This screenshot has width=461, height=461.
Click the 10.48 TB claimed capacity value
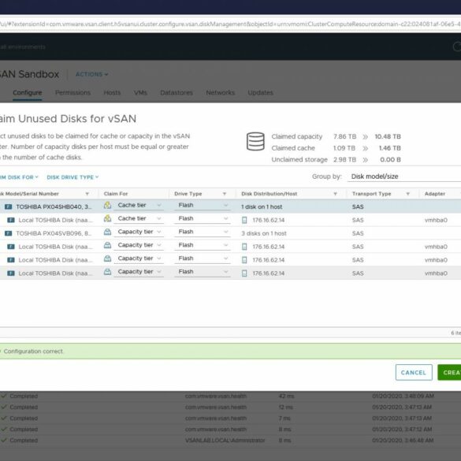pyautogui.click(x=388, y=136)
